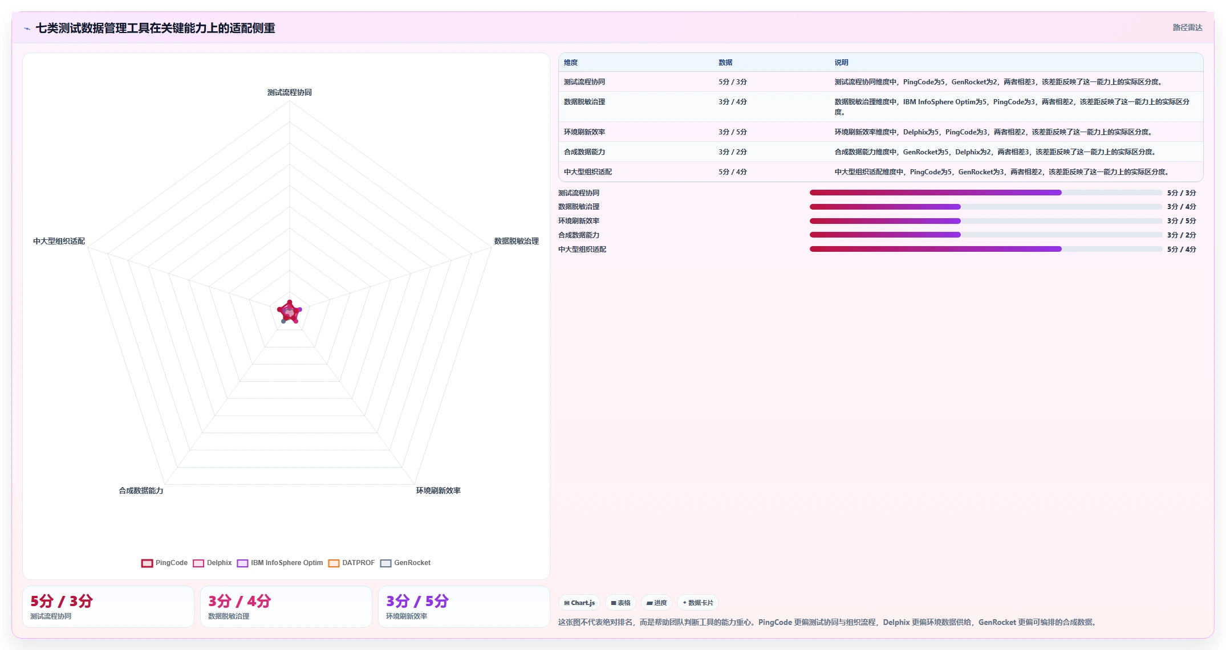The height and width of the screenshot is (650, 1226).
Task: Click the 数据脱敏治理 progress bar
Action: pos(986,207)
